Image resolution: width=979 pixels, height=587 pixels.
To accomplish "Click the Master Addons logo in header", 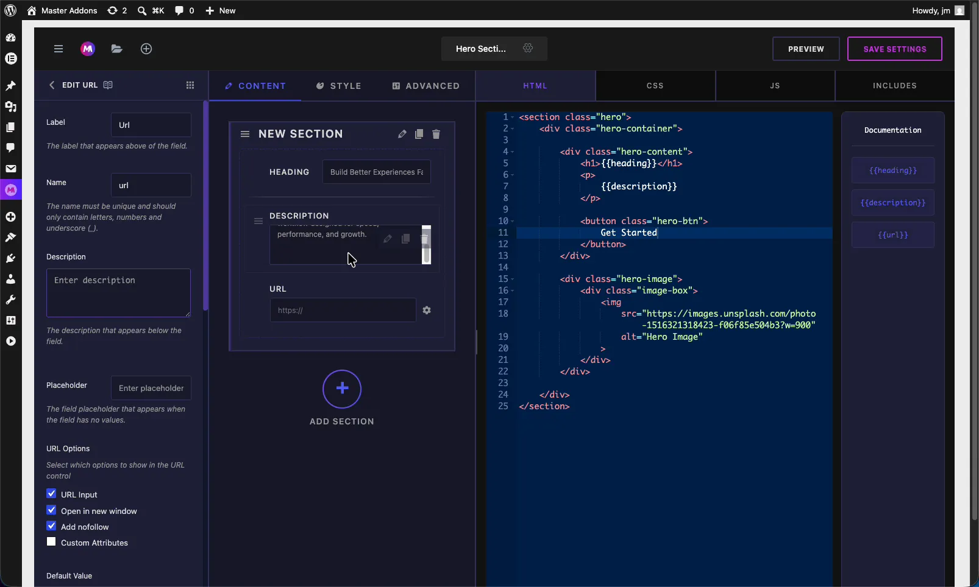I will [88, 49].
